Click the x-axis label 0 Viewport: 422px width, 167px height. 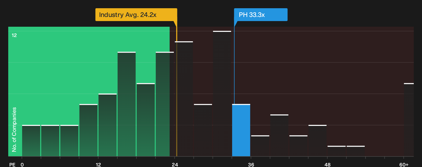tap(22, 164)
